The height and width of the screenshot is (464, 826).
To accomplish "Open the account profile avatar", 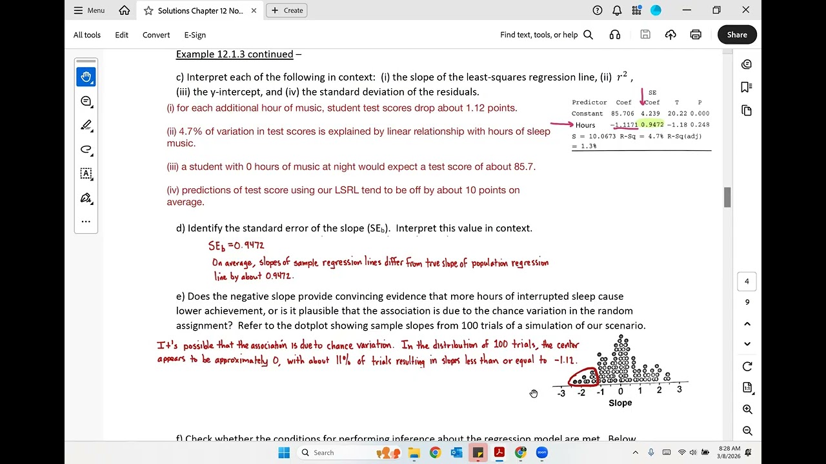I will [656, 10].
